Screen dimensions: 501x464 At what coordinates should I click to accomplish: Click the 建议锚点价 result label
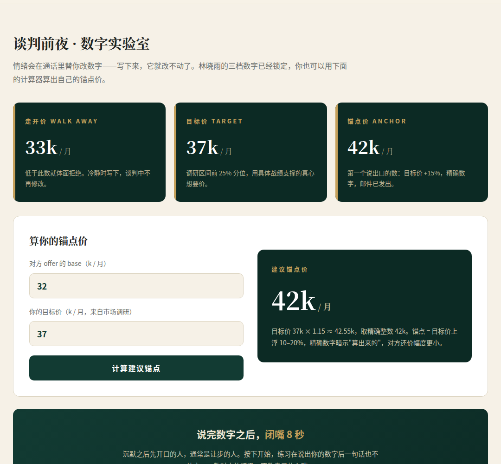pos(289,270)
